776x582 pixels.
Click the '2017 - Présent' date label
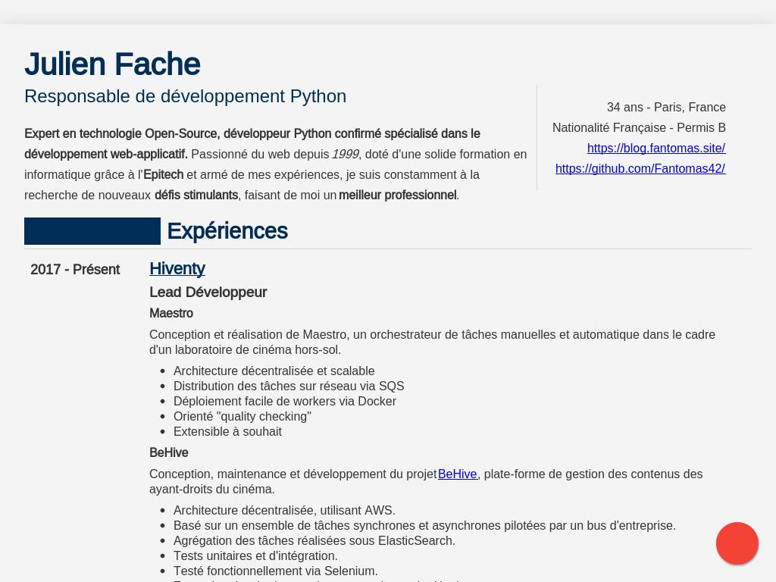click(75, 269)
